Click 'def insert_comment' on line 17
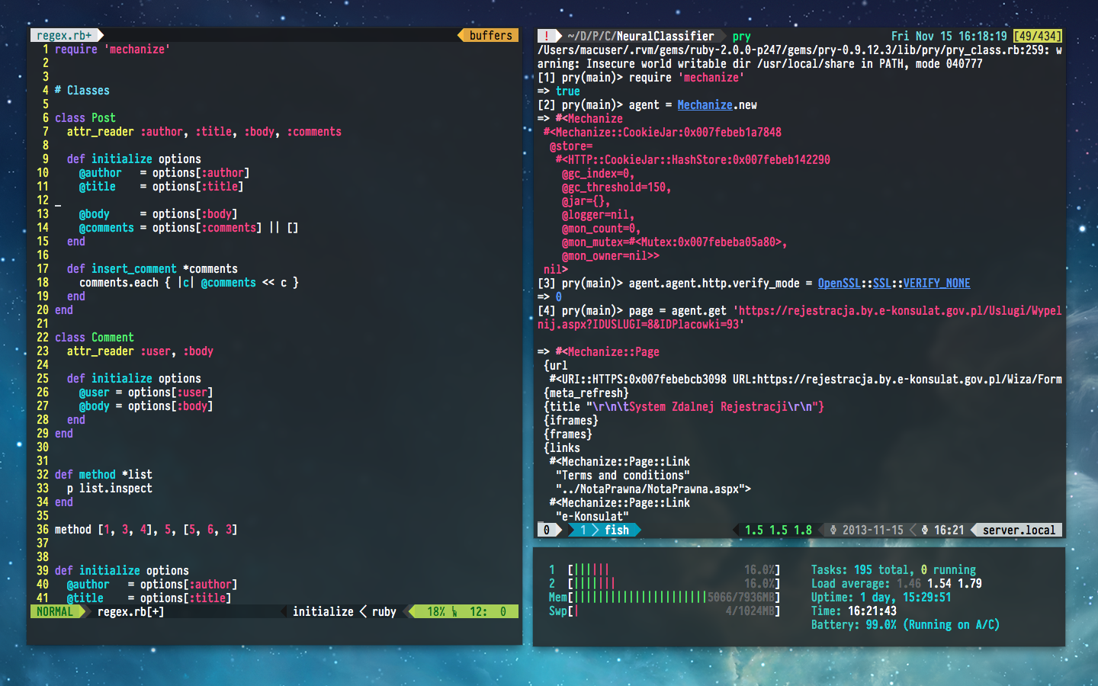1098x686 pixels. [122, 268]
